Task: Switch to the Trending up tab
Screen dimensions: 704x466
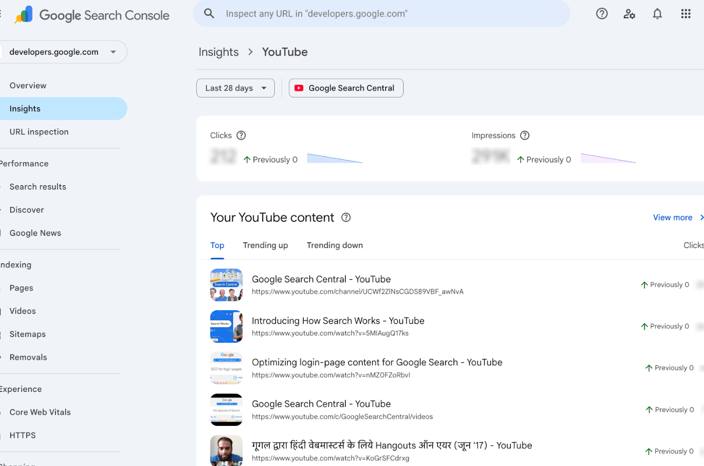Action: click(265, 245)
